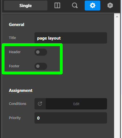The height and width of the screenshot is (138, 122).
Task: Select the blue gear settings icon
Action: click(x=92, y=5)
